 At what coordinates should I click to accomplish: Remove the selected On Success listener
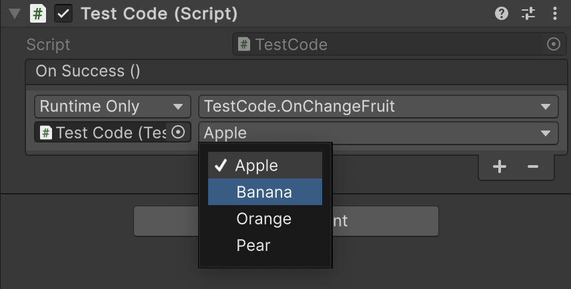(532, 167)
